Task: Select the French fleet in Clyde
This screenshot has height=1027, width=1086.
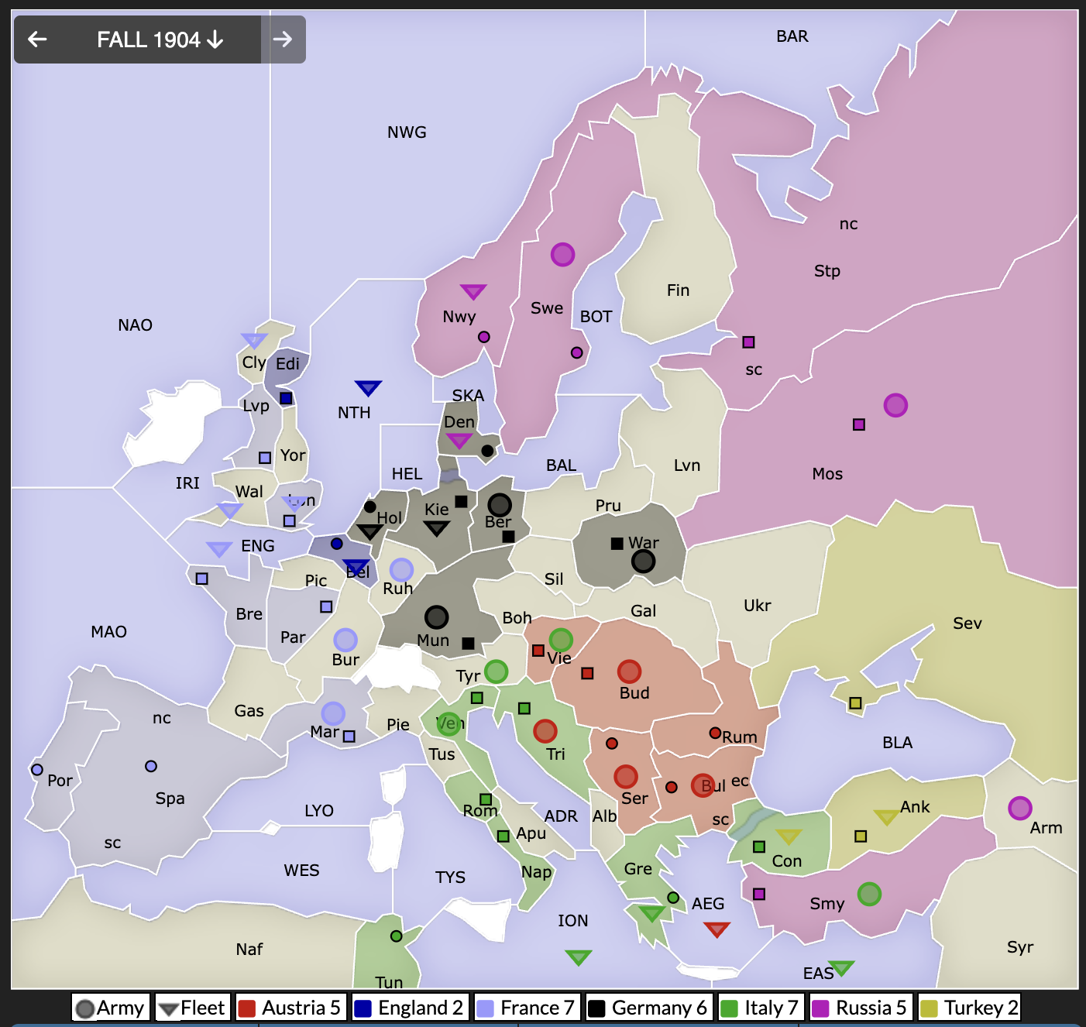Action: pyautogui.click(x=254, y=340)
